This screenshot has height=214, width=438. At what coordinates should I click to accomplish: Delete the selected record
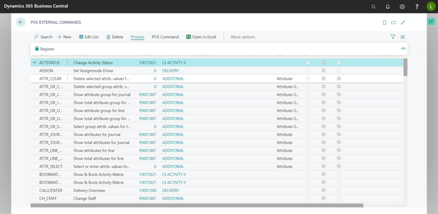point(115,37)
